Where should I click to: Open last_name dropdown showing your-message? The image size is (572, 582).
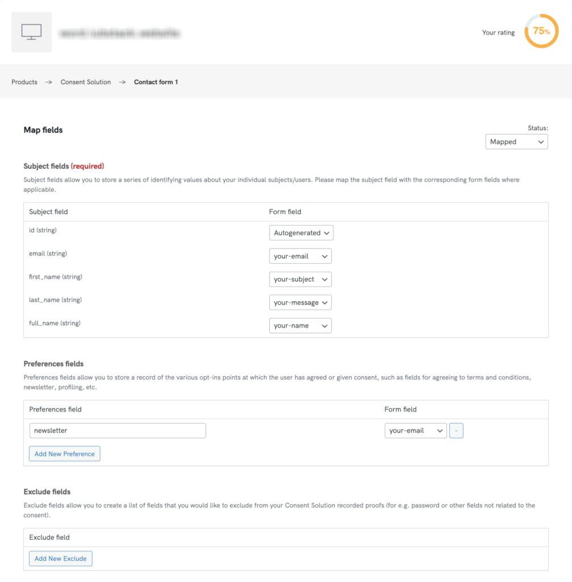[x=300, y=303]
